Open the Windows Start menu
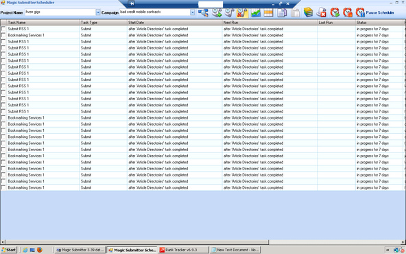Screen dimensions: 406x254 tap(8, 250)
